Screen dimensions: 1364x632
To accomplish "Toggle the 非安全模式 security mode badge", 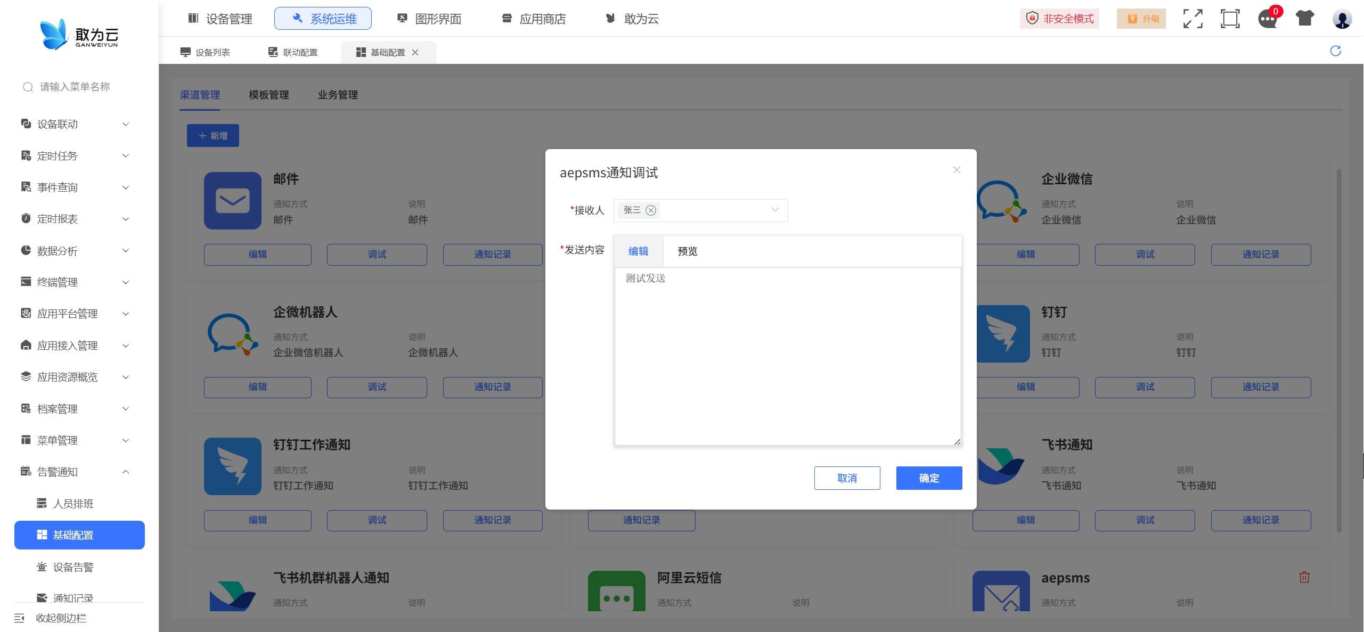I will coord(1060,19).
